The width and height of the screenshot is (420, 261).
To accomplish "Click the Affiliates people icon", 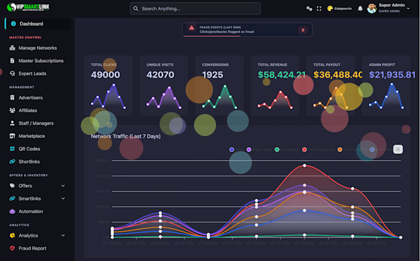I will [12, 110].
